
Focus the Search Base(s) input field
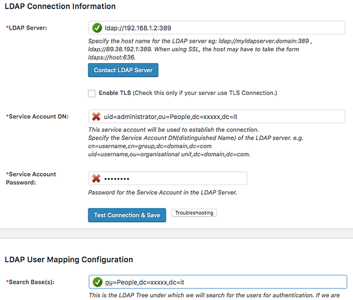tap(218, 282)
